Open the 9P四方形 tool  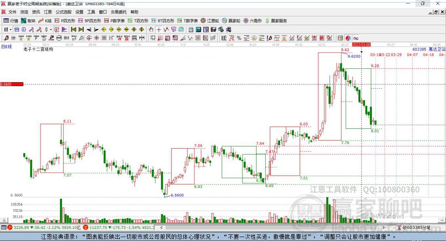pyautogui.click(x=90, y=21)
